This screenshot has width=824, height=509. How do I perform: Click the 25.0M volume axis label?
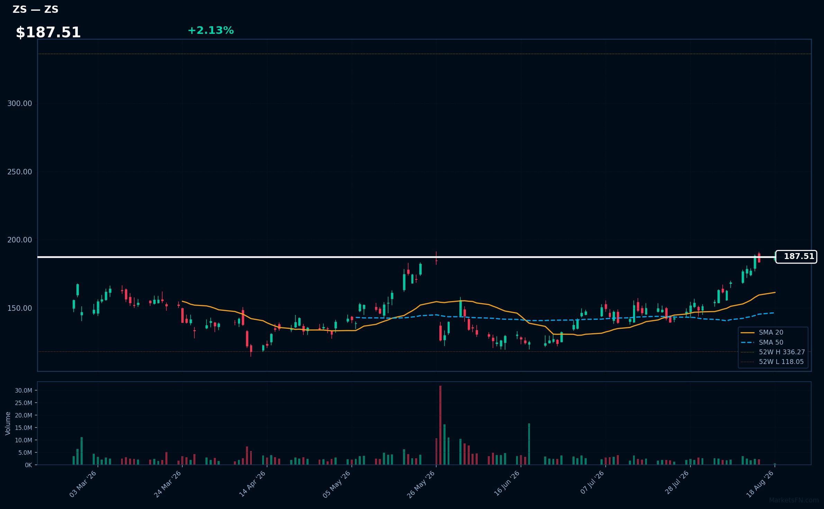pyautogui.click(x=24, y=403)
